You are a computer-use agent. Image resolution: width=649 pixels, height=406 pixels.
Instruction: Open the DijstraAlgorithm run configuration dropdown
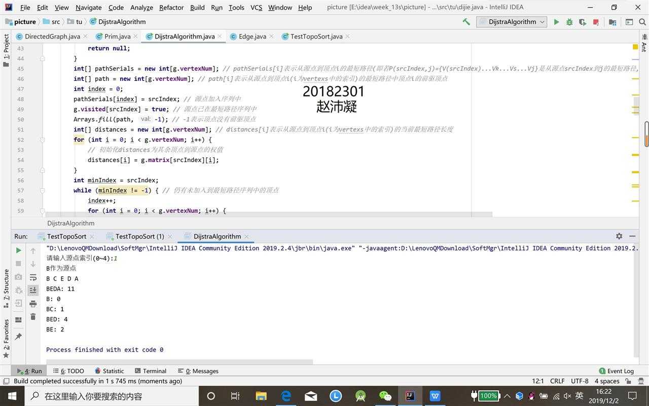(512, 22)
